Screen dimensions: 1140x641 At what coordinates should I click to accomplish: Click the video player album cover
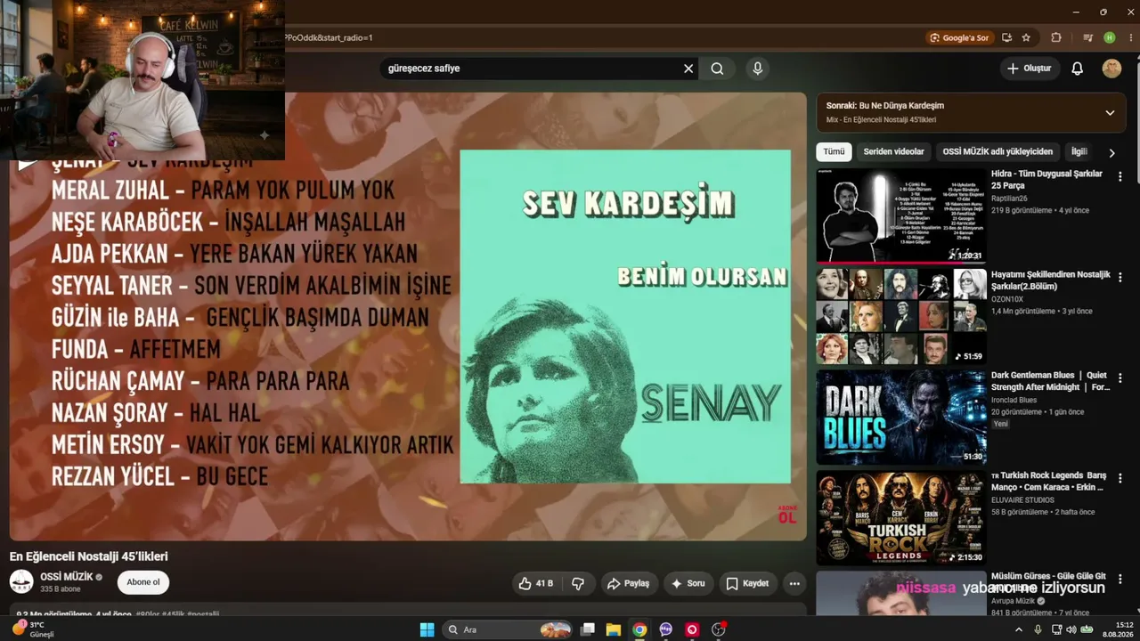pyautogui.click(x=625, y=316)
